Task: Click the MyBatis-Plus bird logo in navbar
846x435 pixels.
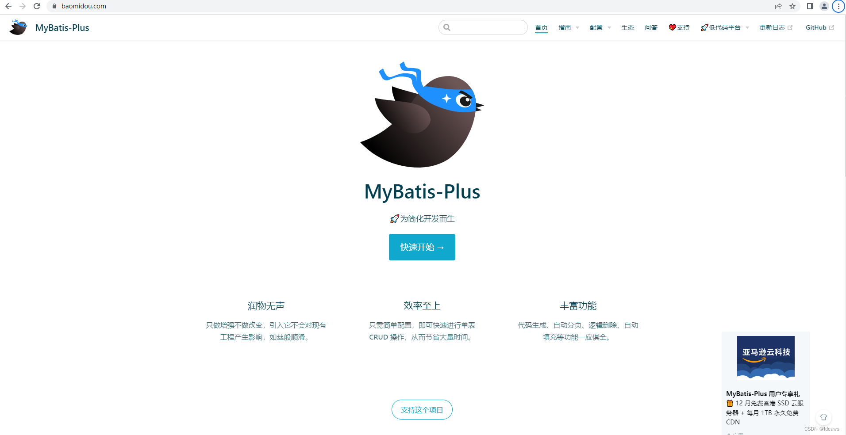Action: [19, 27]
